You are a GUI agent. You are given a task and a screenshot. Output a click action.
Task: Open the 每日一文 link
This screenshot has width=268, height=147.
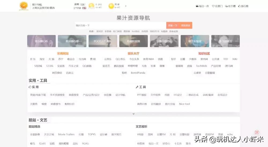pyautogui.click(x=153, y=144)
